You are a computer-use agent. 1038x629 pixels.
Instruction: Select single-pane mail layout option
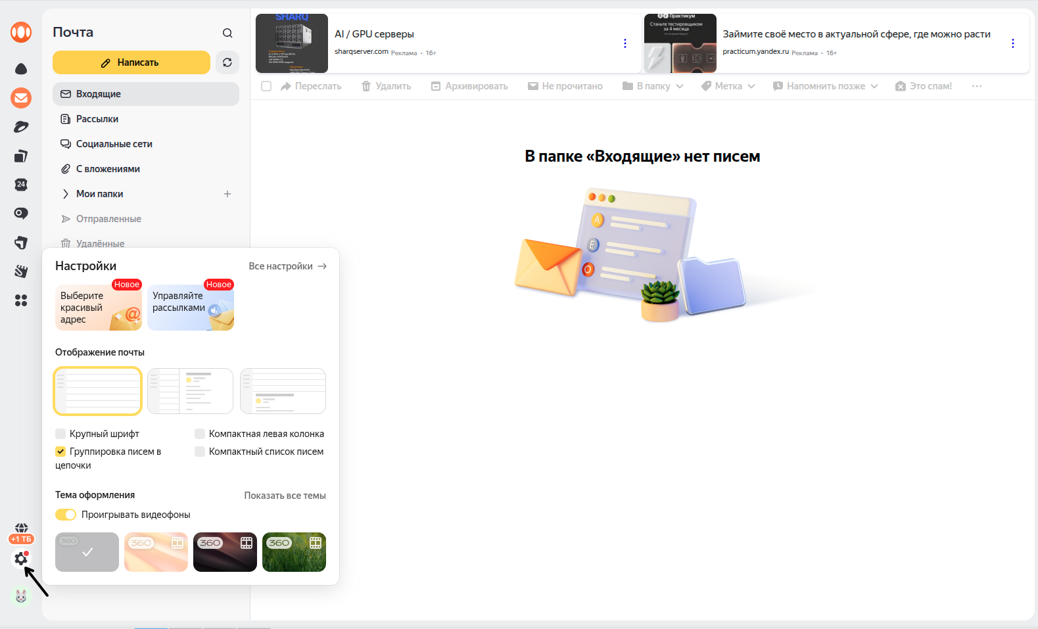(x=98, y=391)
